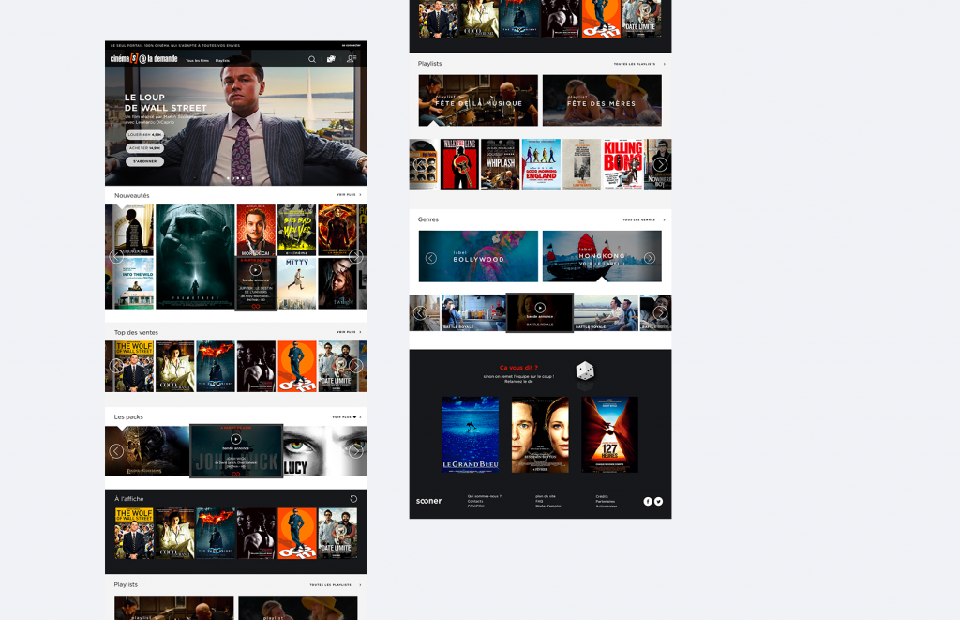Expand Nouveautés with Voir plus

(x=347, y=195)
